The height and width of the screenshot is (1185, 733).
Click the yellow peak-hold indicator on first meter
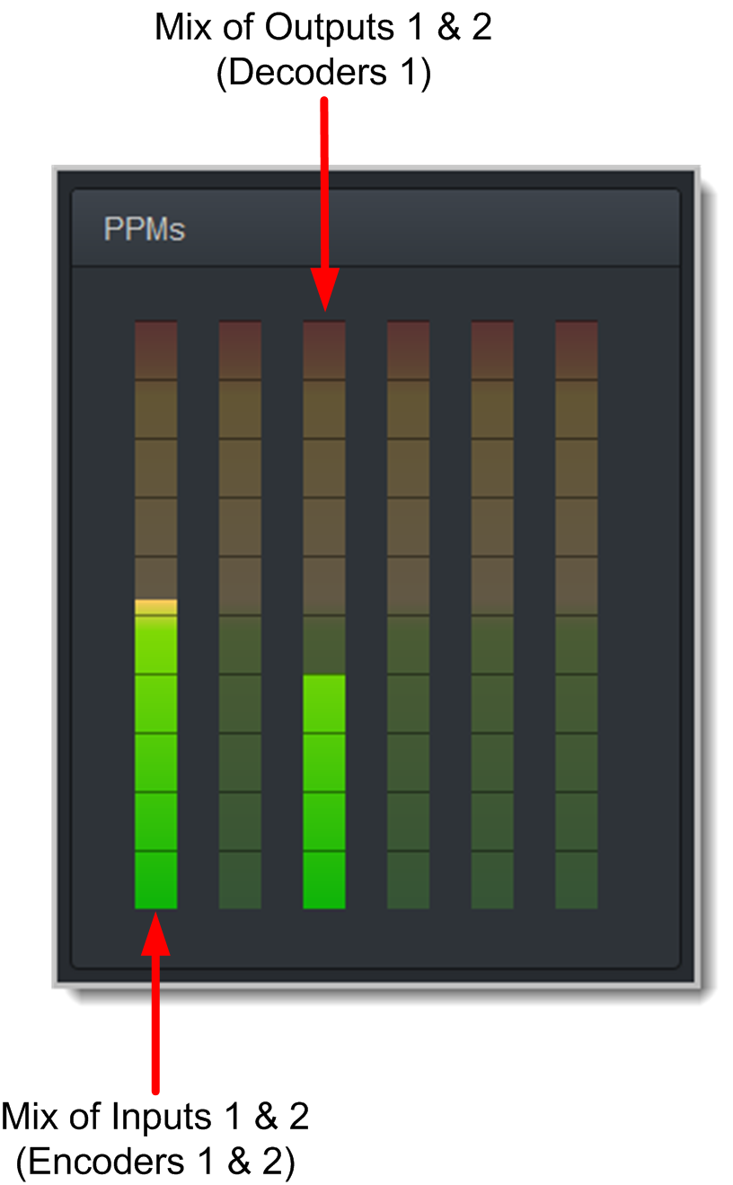point(155,606)
